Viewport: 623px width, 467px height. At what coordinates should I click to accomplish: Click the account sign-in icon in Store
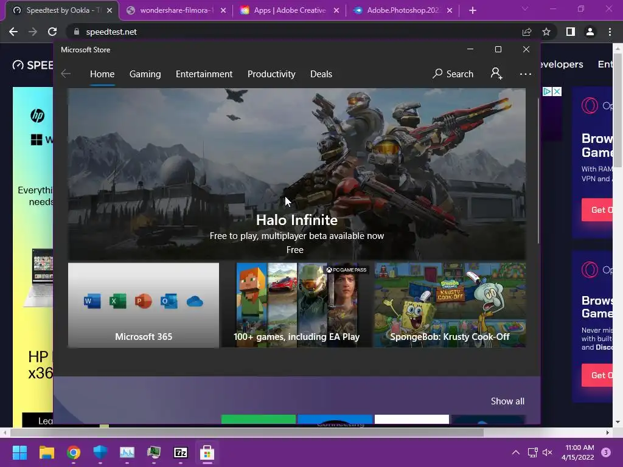click(496, 74)
